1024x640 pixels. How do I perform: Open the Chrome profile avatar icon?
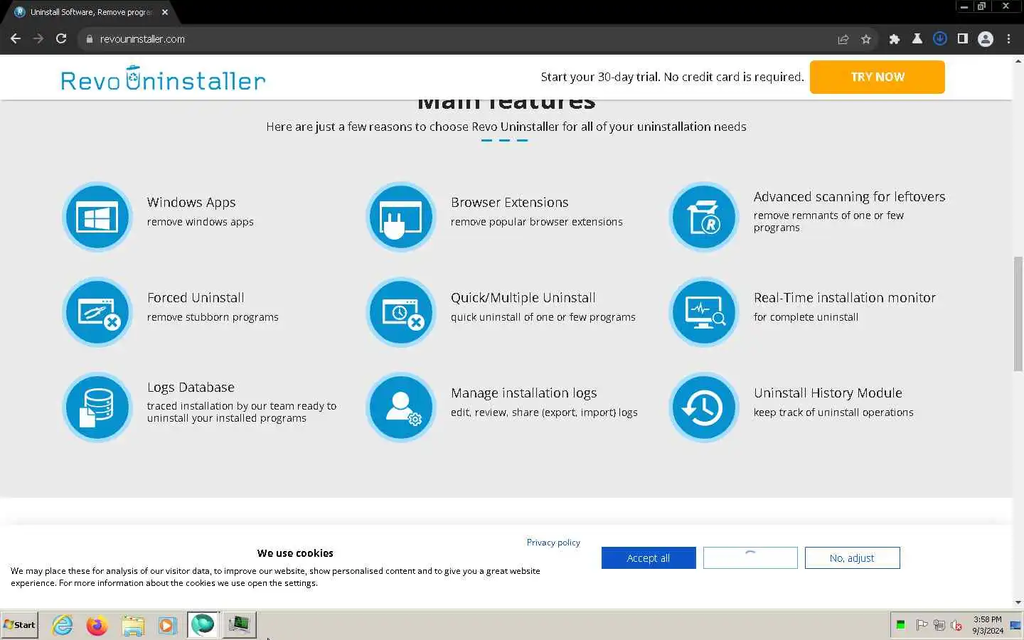click(x=986, y=39)
